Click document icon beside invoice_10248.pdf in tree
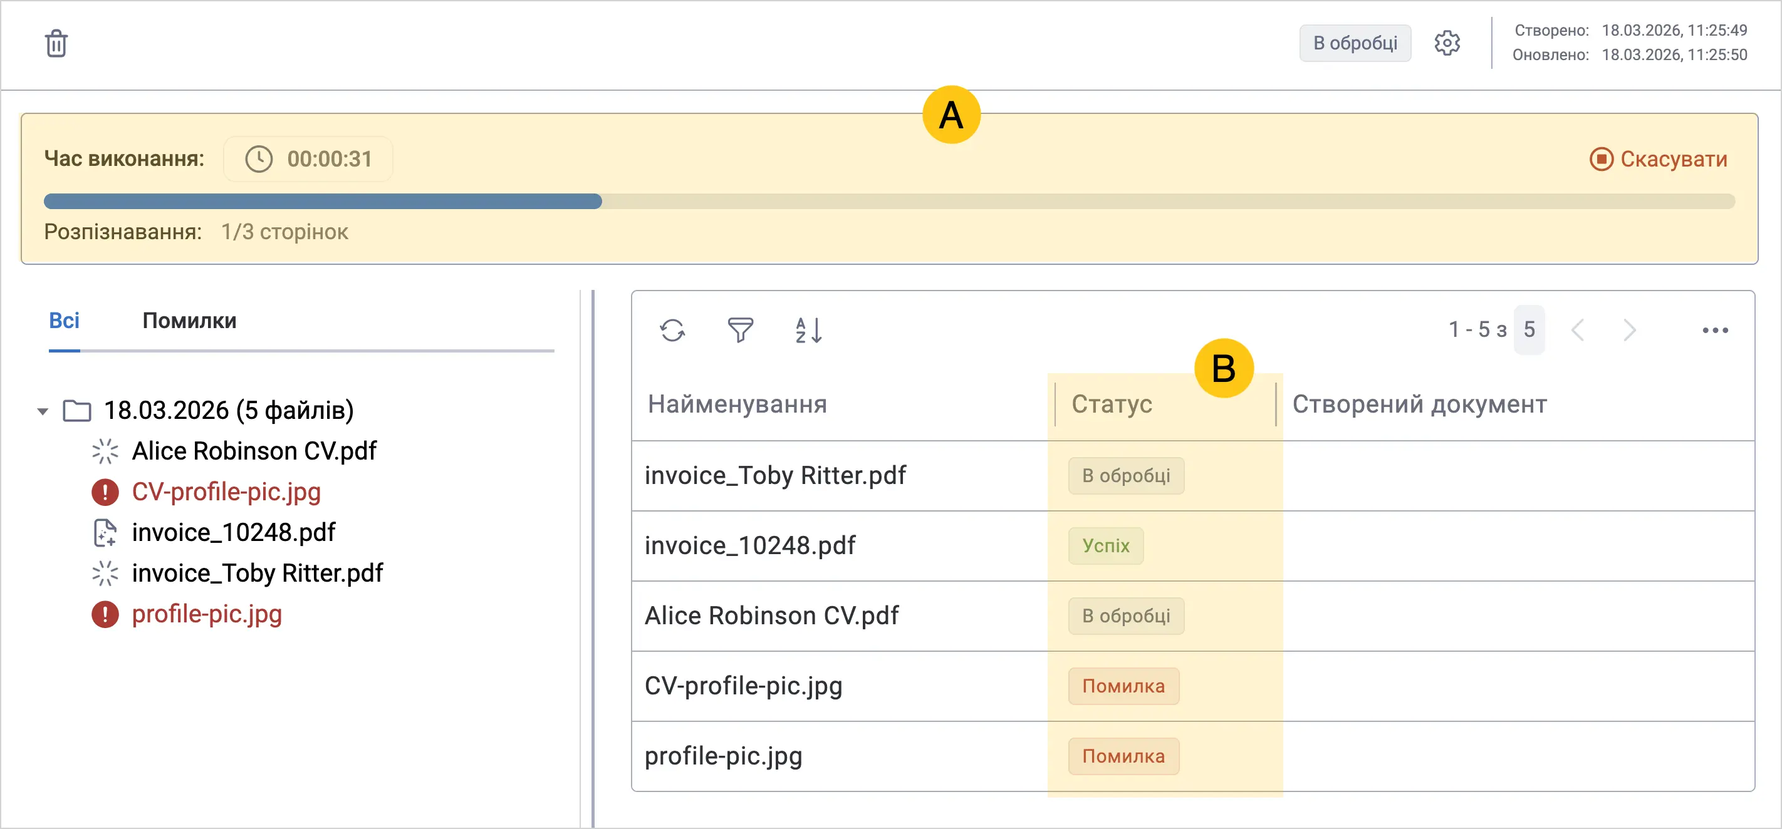 pyautogui.click(x=105, y=532)
